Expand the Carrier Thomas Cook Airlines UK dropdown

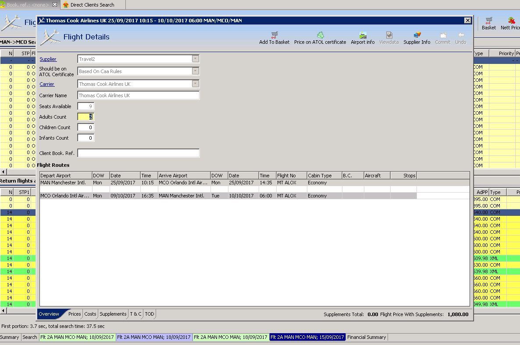coord(196,84)
